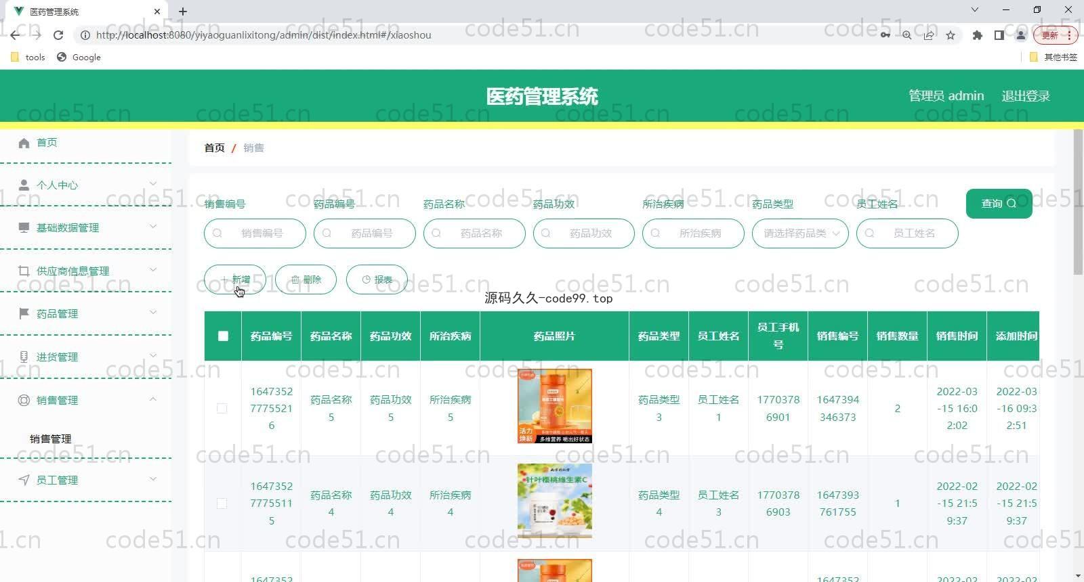Screen dimensions: 1084x582
Task: Click the paper-plane icon beside 员工管理
Action: pyautogui.click(x=24, y=480)
